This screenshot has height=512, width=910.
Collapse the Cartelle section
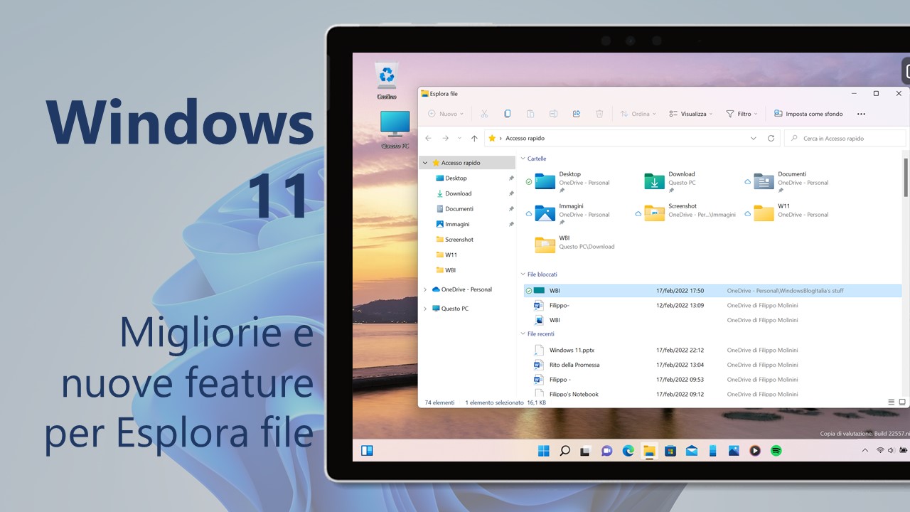pos(523,159)
